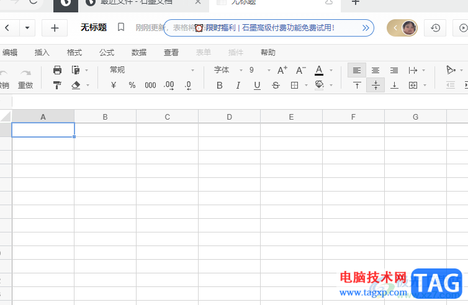Open the 公式 menu
The image size is (468, 305).
point(107,53)
